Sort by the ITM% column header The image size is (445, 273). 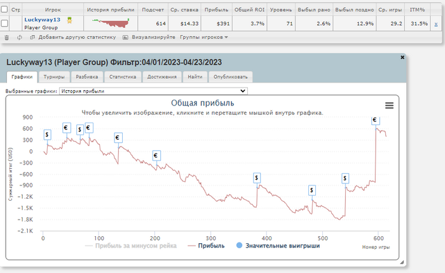click(x=417, y=10)
